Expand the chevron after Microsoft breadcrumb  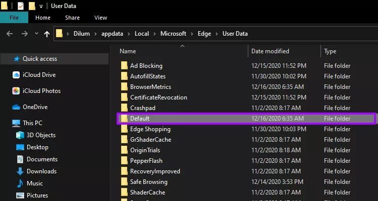192,34
